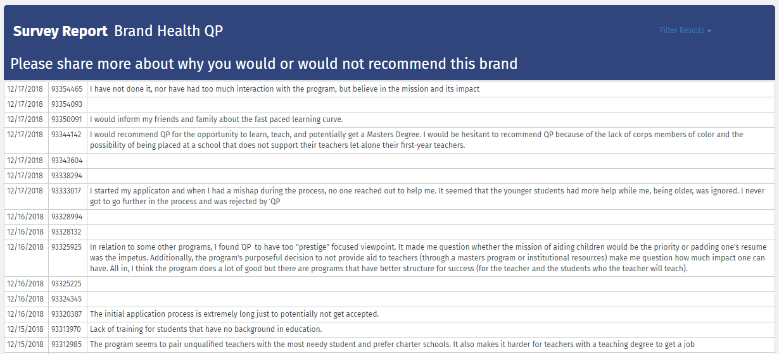Click the Survey Report title
Image resolution: width=779 pixels, height=354 pixels.
click(x=60, y=32)
